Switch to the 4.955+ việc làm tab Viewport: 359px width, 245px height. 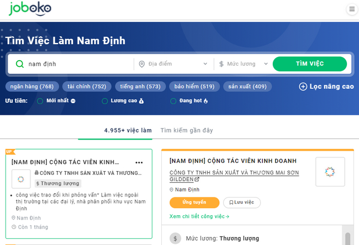128,130
